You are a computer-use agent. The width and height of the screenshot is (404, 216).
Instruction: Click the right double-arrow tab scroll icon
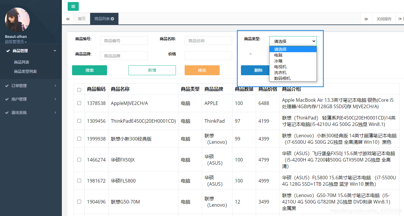click(366, 19)
